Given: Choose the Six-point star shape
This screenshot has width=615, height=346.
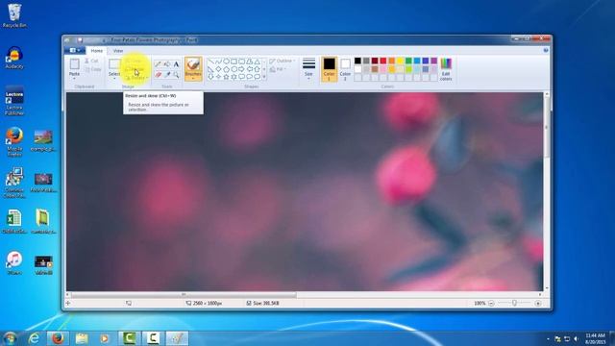Looking at the screenshot, I should pyautogui.click(x=234, y=77).
